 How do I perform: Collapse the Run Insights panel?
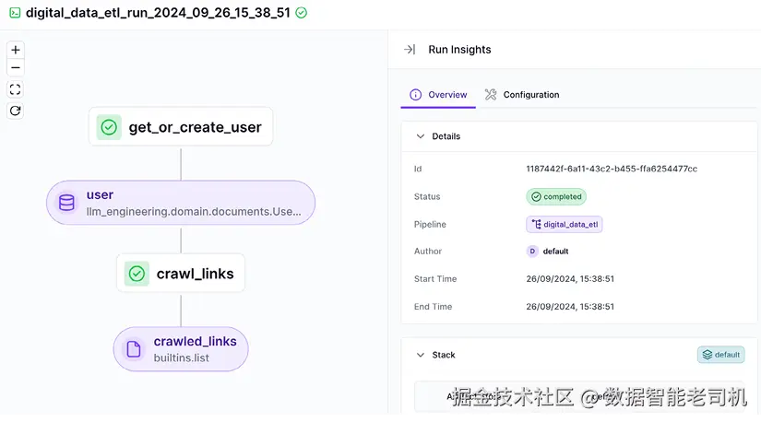click(410, 50)
